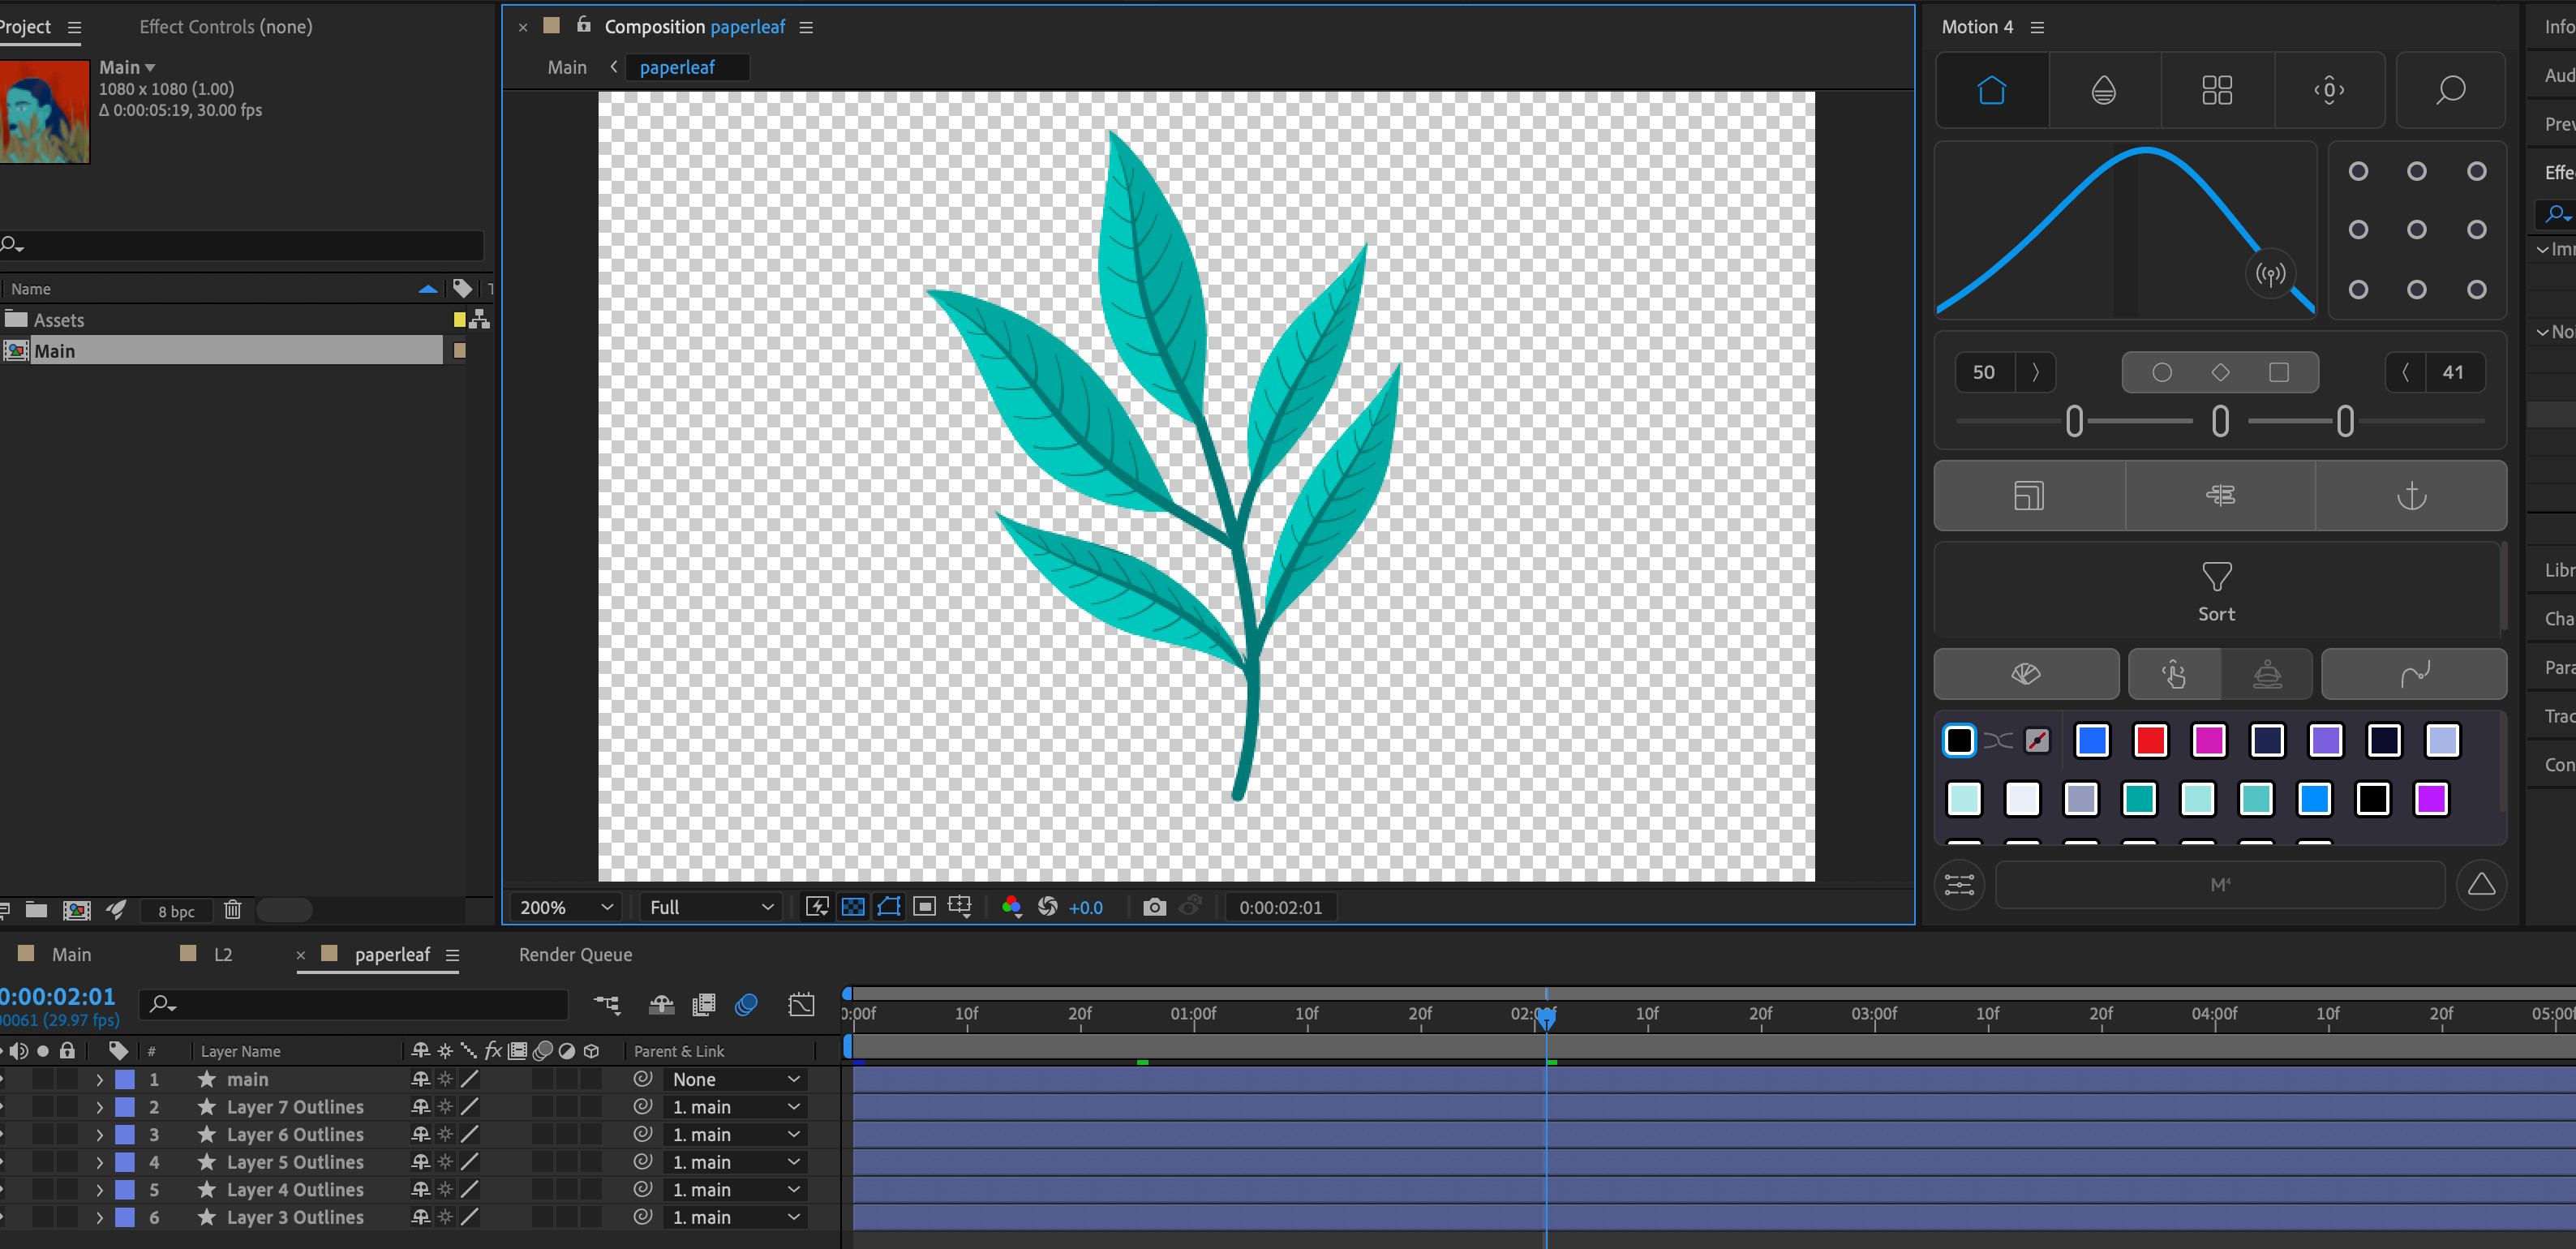Select the top-left anchor grid radio dot

(x=2357, y=172)
